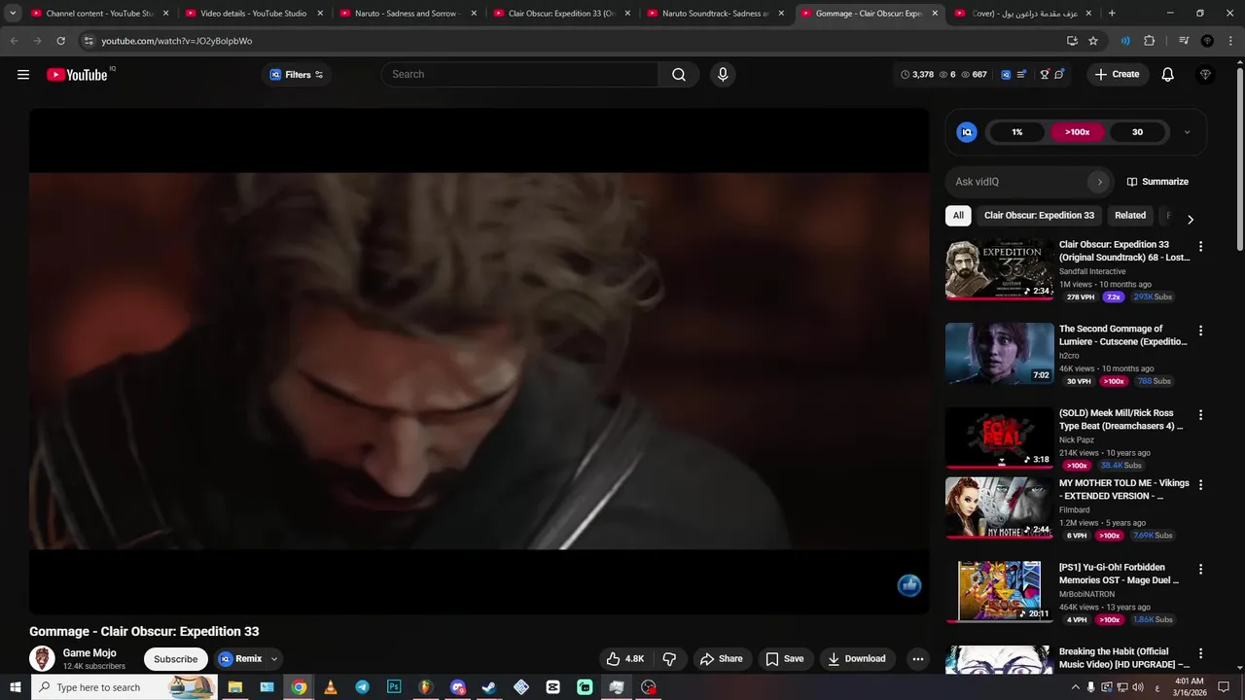
Task: Open Photoshop from the taskbar
Action: point(394,687)
